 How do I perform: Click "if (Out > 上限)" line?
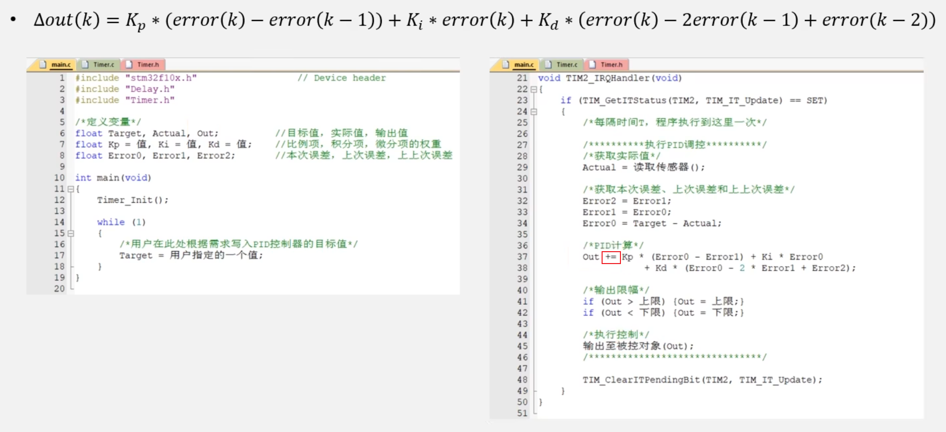pyautogui.click(x=664, y=301)
